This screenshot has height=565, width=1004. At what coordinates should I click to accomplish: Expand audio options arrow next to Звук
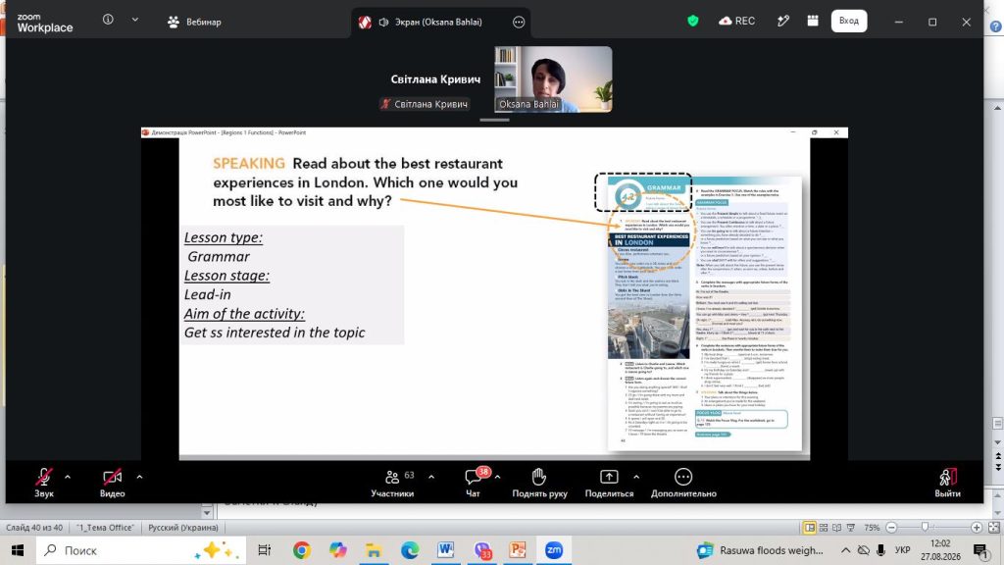click(68, 477)
